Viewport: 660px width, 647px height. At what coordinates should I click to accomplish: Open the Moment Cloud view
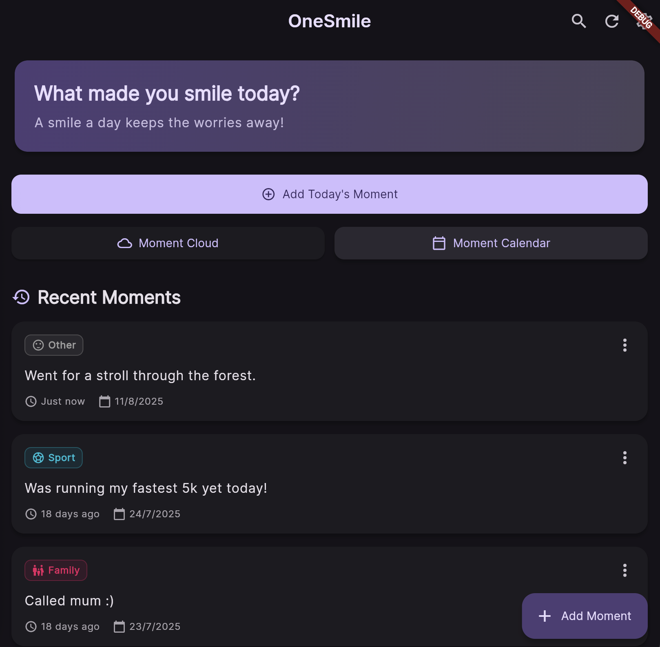[168, 243]
